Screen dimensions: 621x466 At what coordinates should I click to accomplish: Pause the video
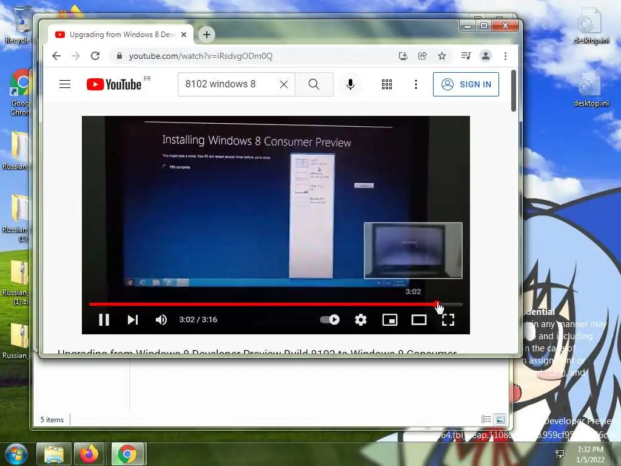point(104,319)
